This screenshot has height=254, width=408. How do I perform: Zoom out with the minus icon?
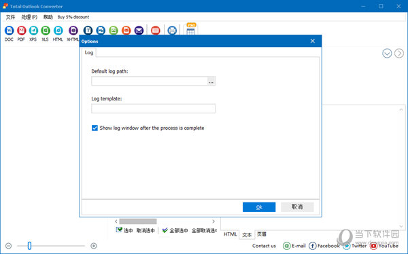coord(9,246)
